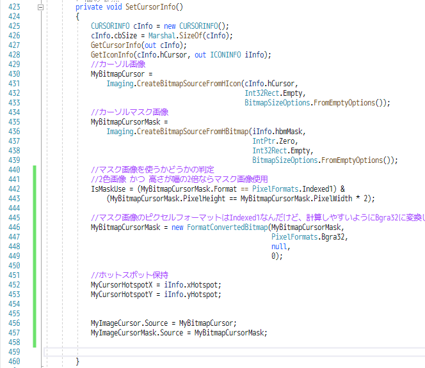Place caret on empty line 459
The image size is (425, 368).
234,352
